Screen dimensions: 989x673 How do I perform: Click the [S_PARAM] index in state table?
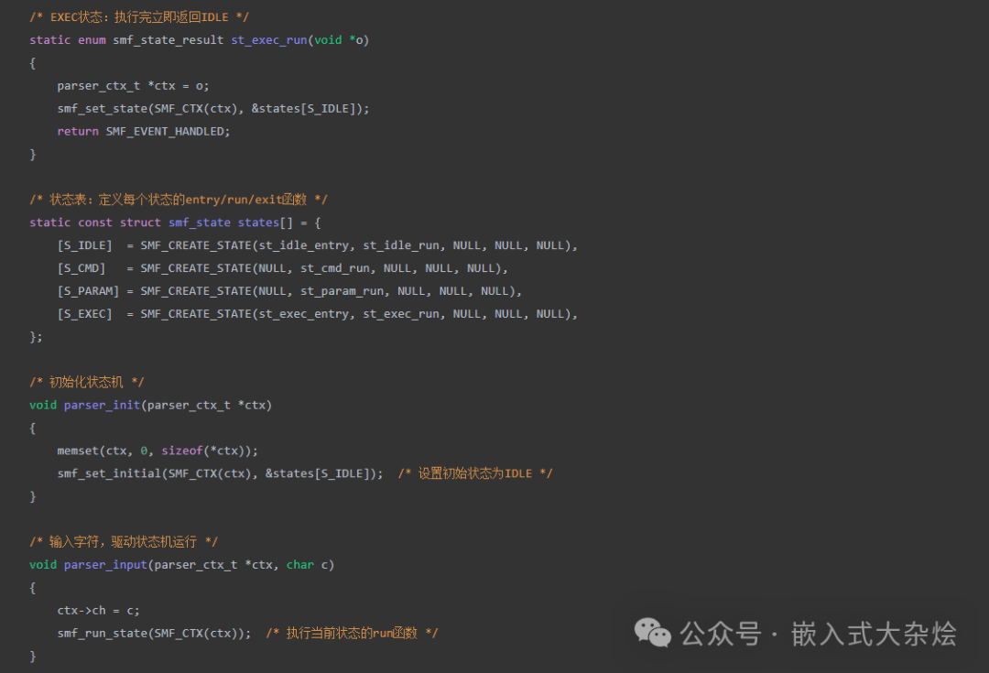[88, 291]
